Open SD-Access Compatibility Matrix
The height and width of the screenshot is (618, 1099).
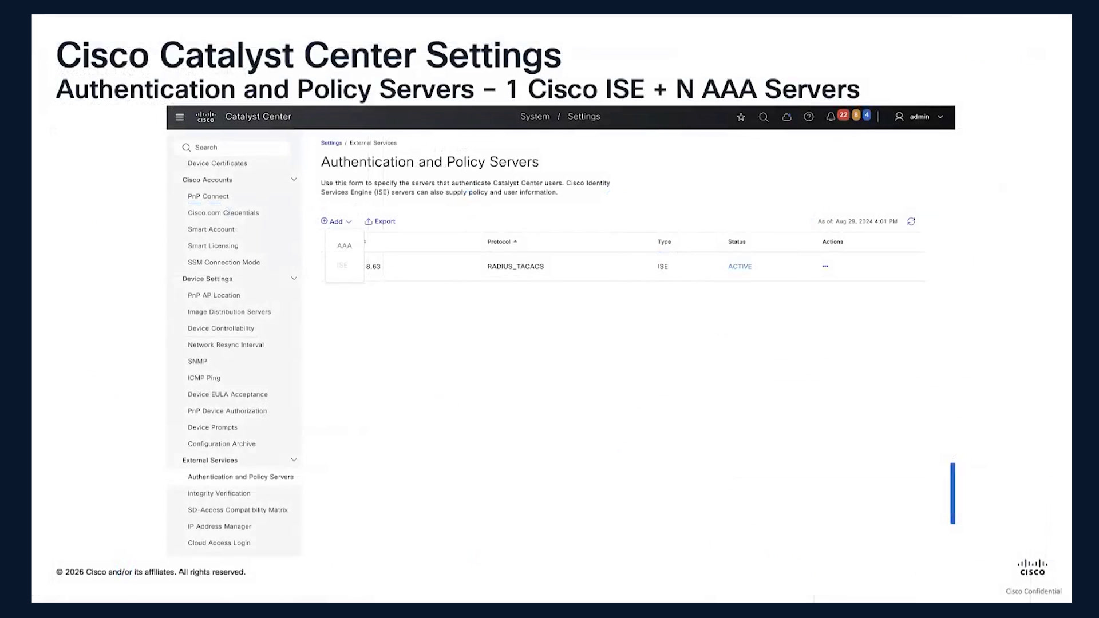pyautogui.click(x=238, y=510)
